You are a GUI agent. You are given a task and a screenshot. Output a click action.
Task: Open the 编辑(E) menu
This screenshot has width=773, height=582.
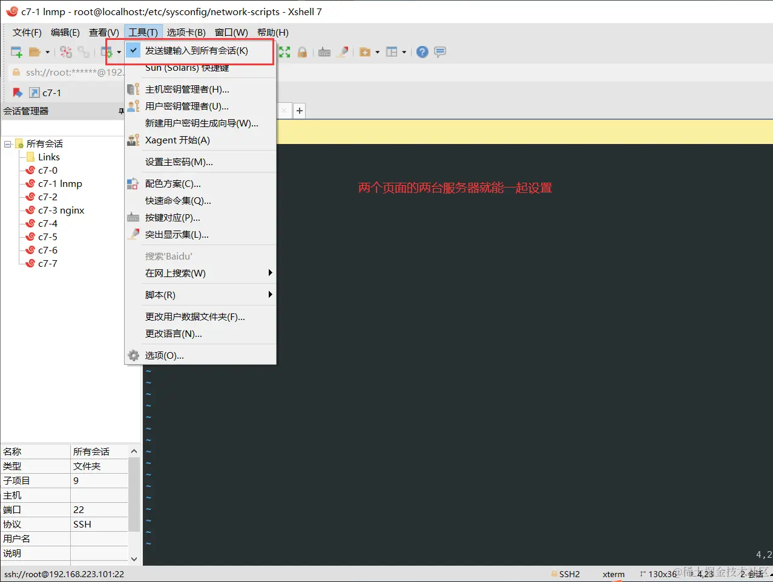[65, 33]
